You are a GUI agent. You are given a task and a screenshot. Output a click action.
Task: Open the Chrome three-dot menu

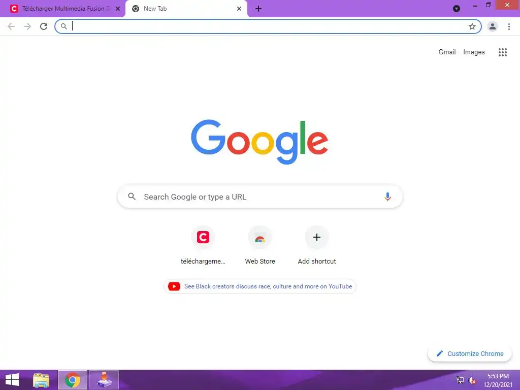(x=509, y=26)
